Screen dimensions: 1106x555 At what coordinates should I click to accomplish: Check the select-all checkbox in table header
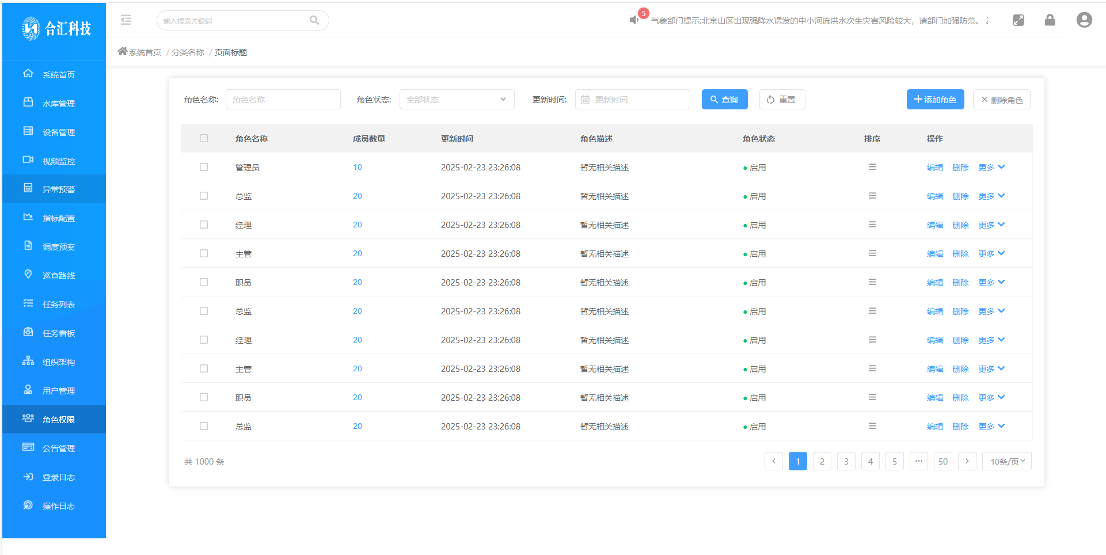[204, 138]
